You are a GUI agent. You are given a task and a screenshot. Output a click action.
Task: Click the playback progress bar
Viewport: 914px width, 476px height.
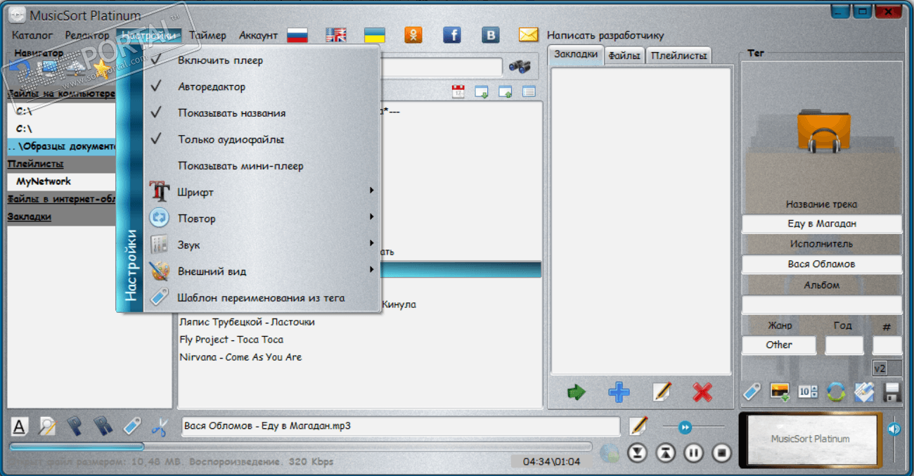tap(301, 446)
